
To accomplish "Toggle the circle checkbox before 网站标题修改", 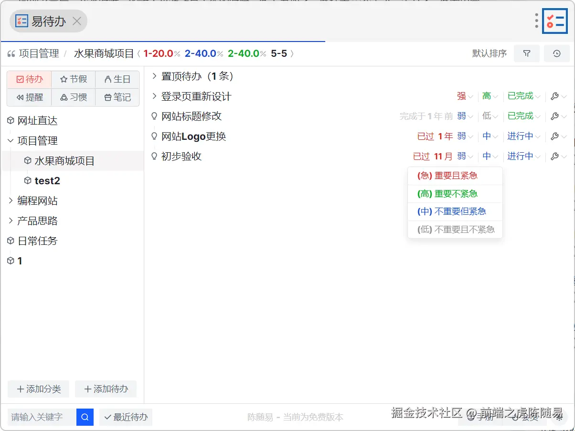I will click(154, 116).
